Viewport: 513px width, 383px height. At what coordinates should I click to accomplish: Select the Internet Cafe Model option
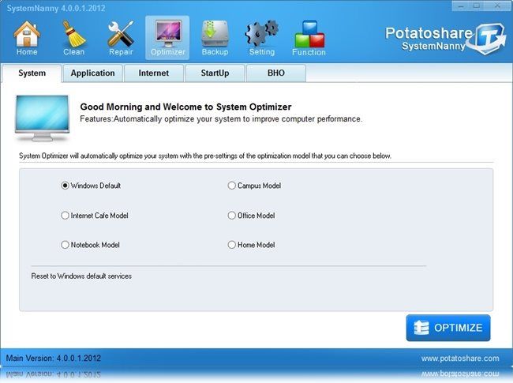click(95, 216)
